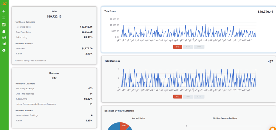Switch Total Bookings chart to Month
The height and width of the screenshot is (130, 276).
(x=199, y=96)
